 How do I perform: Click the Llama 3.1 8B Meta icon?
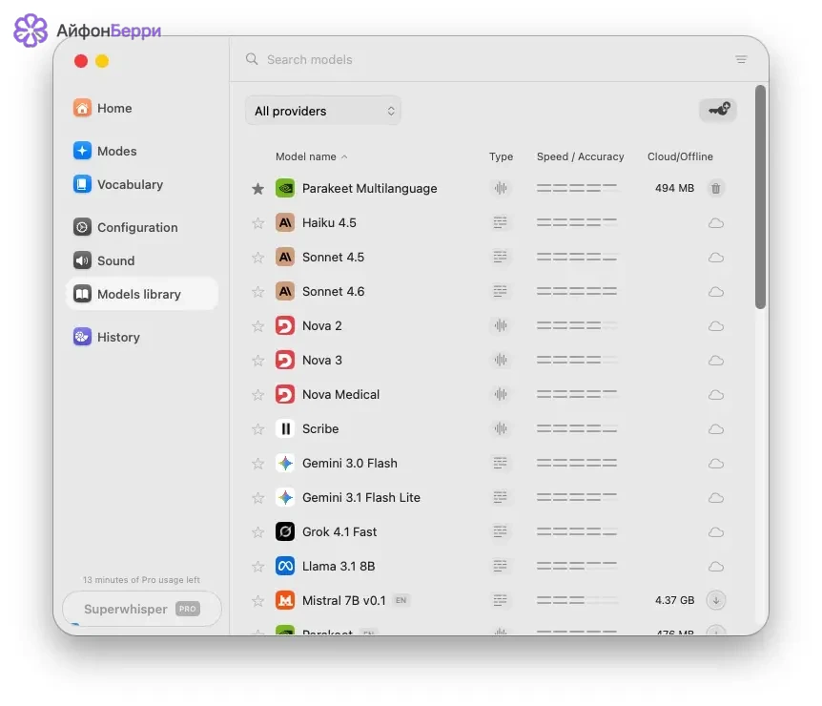[285, 566]
